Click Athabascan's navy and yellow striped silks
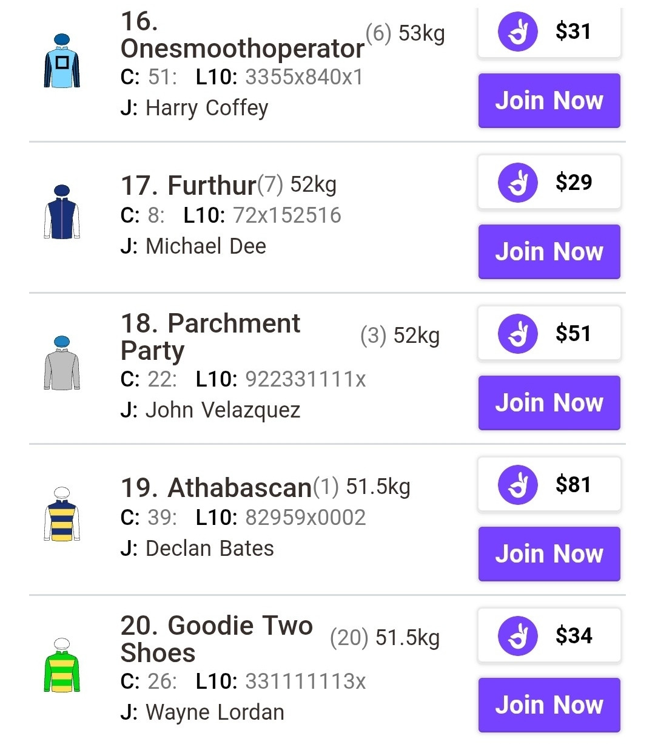The image size is (655, 744). pyautogui.click(x=62, y=515)
